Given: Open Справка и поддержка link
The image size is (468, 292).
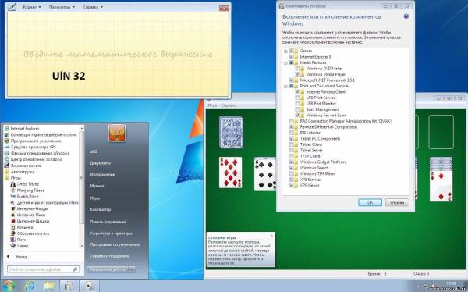Looking at the screenshot, I should point(109,256).
